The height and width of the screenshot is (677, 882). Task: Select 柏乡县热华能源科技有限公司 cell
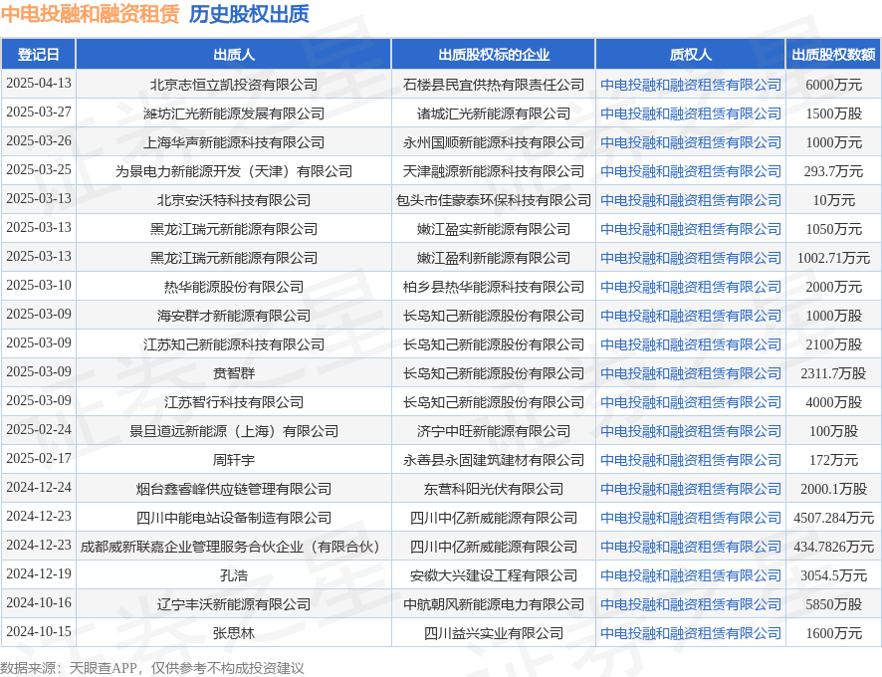pyautogui.click(x=494, y=287)
